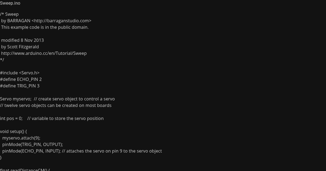
Task: Click the "variable to store the servo position" comment
Action: [x=65, y=118]
